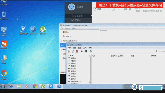165x93 pixels.
Task: Expand the µTorrent labels tag tree node
Action: [62, 50]
